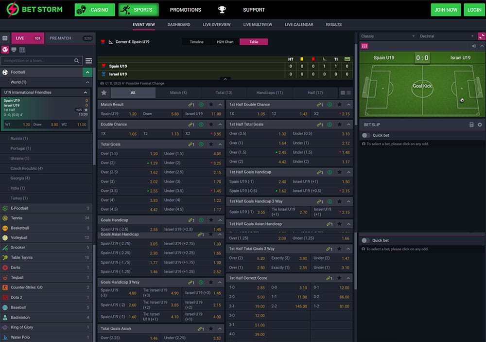
Task: Click the Volleyball sport icon
Action: click(5, 238)
